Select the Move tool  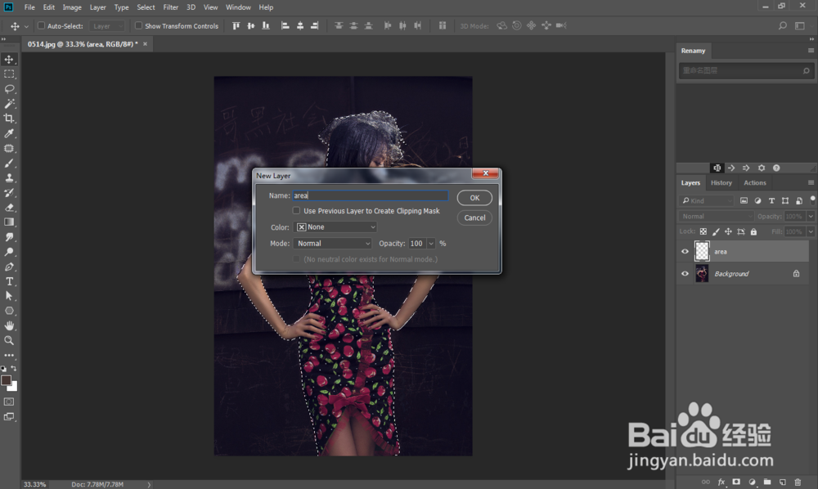9,60
